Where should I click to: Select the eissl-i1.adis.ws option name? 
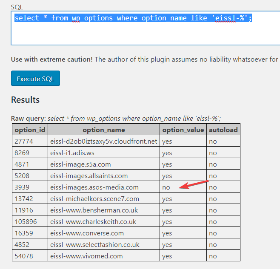104,153
